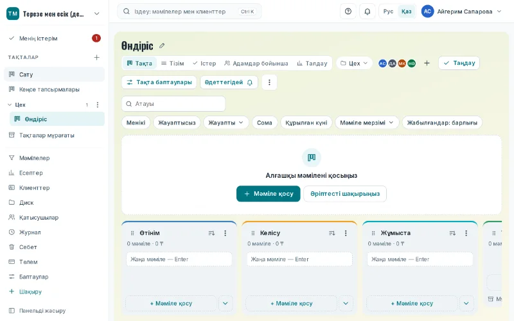Viewport: 514px width, 321px height.
Task: Grab drag handle of Өтінім column
Action: click(132, 233)
